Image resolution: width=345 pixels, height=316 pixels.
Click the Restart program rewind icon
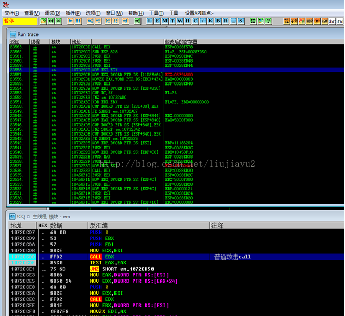(51, 21)
